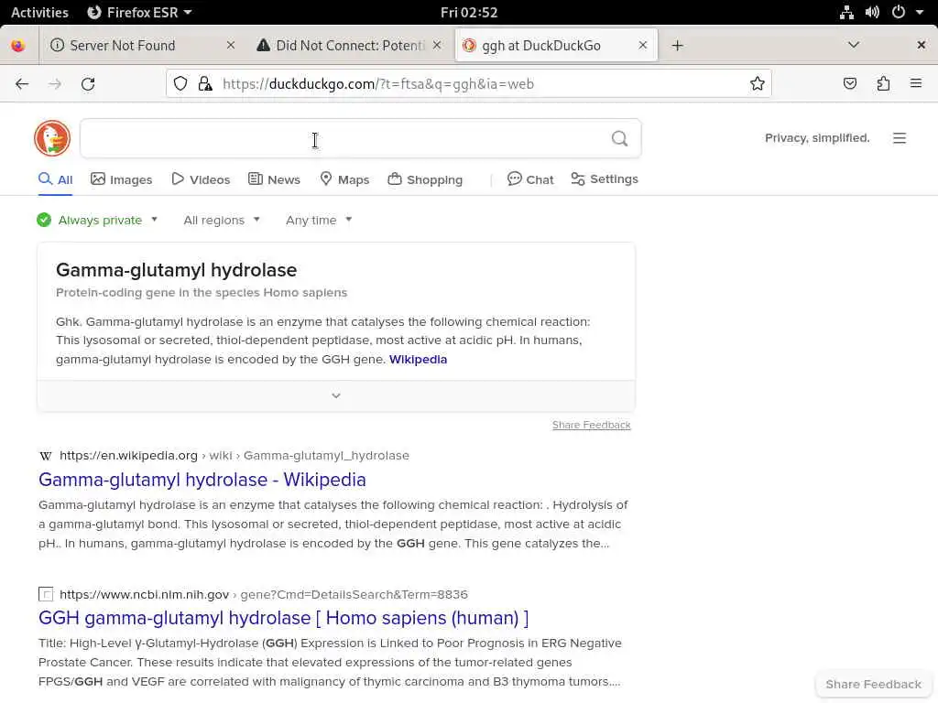Open the Firefox ESR app menu dropdown

(x=139, y=12)
